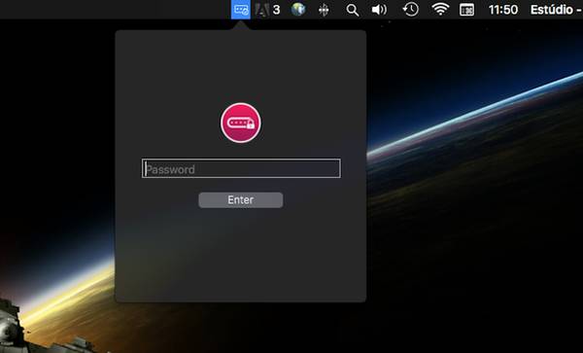Click the pink password lock logo
The image size is (583, 353).
coord(241,124)
